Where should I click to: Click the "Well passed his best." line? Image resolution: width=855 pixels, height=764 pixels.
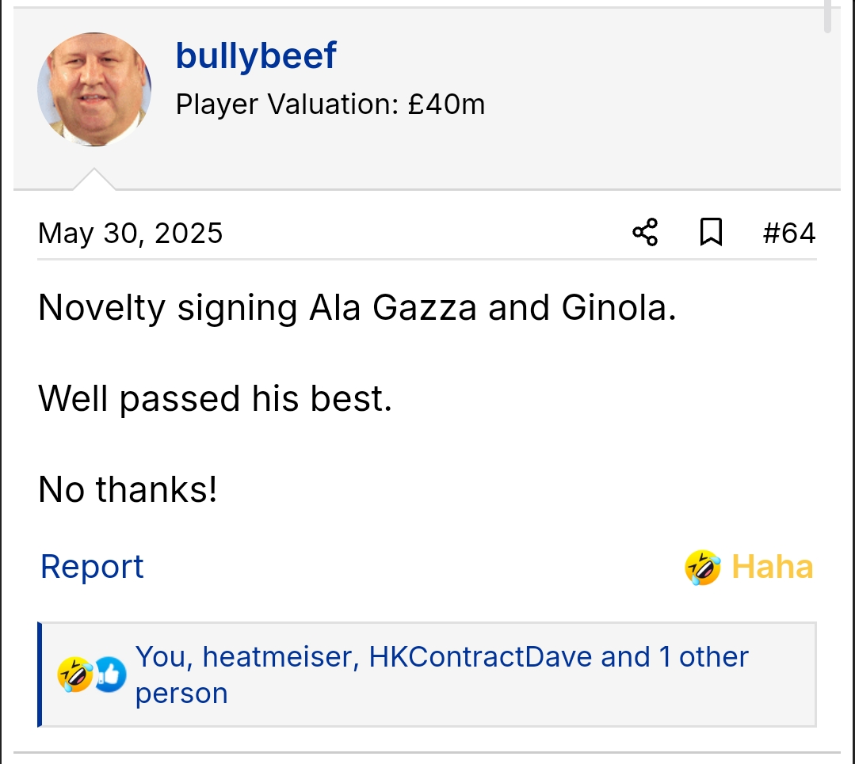215,398
